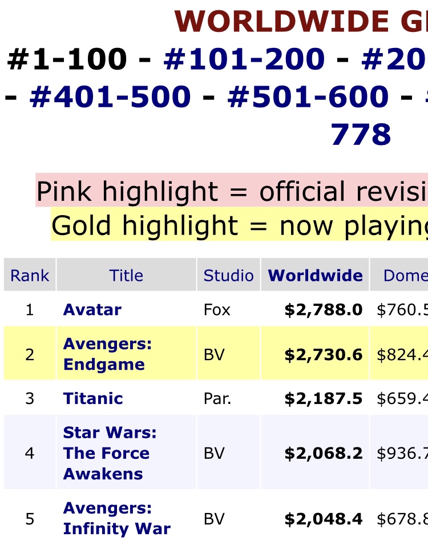Screen dimensions: 428x545
Task: Click the Pink highlight legend text
Action: tap(232, 191)
